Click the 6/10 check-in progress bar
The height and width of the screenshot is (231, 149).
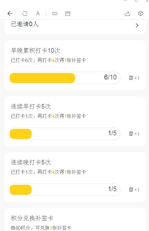65,78
